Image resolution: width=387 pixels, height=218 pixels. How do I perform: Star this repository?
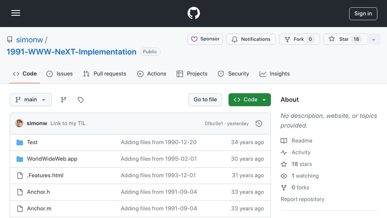tap(345, 39)
